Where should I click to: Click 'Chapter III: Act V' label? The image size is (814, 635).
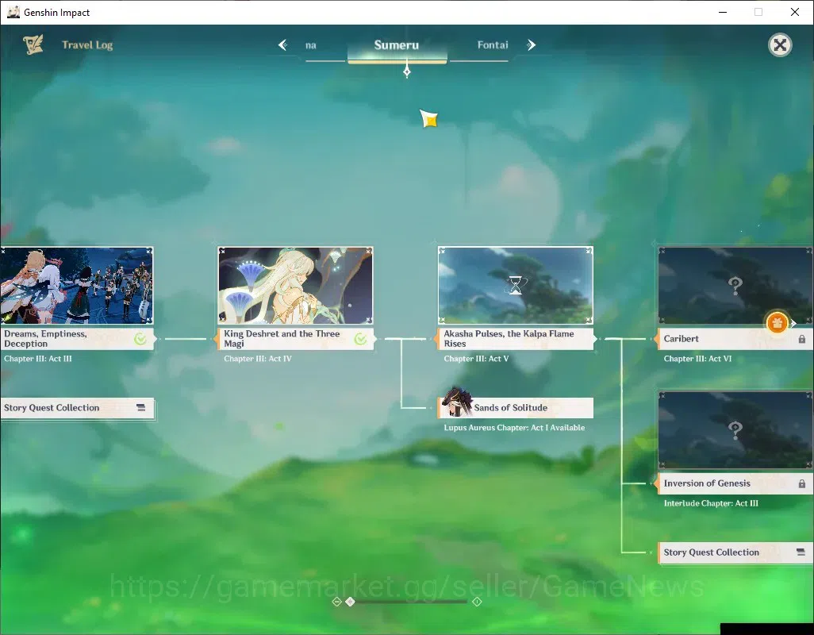coord(476,359)
